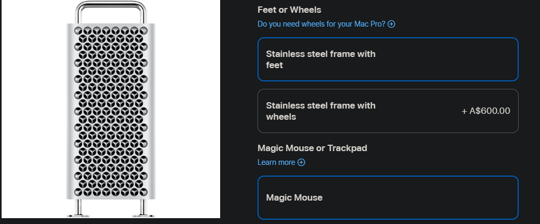The width and height of the screenshot is (540, 224).
Task: Click the + A$600.00 price label
Action: coord(486,111)
